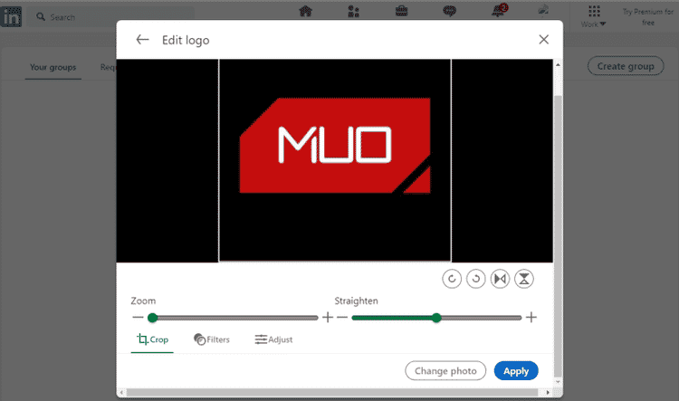The height and width of the screenshot is (401, 679).
Task: Go back using the arrow beside Edit logo
Action: tap(142, 40)
